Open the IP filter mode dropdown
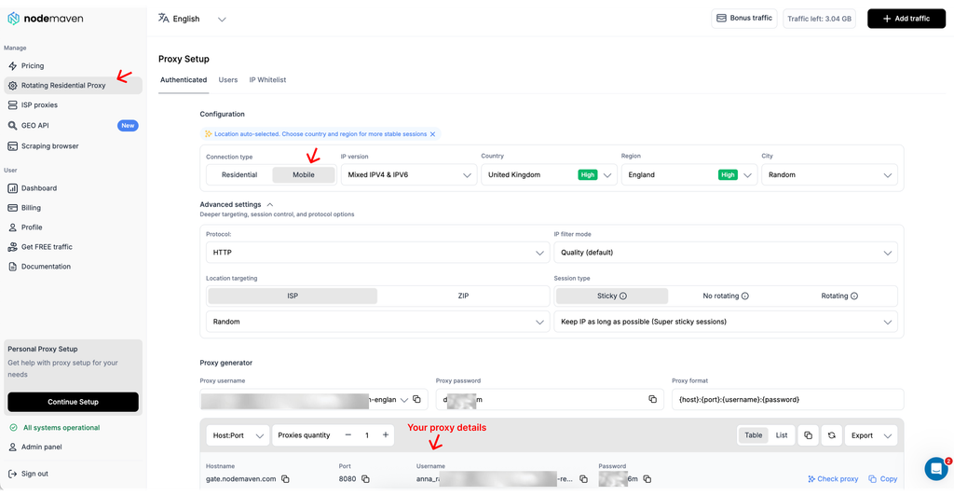954x496 pixels. click(725, 253)
